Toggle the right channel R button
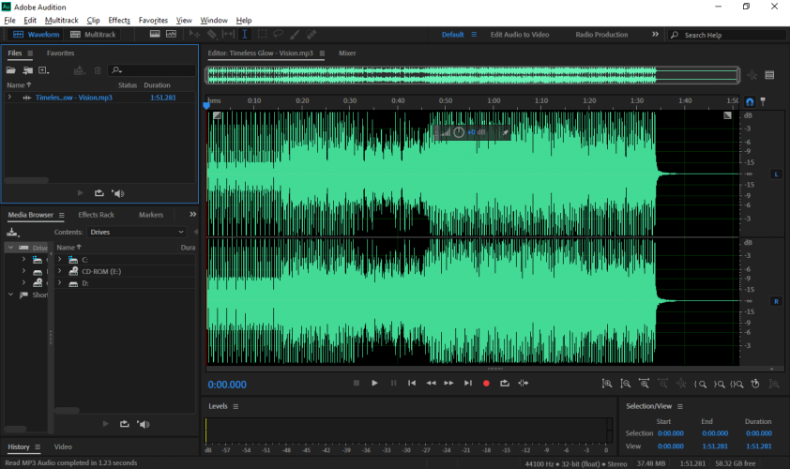This screenshot has width=790, height=469. [x=776, y=301]
